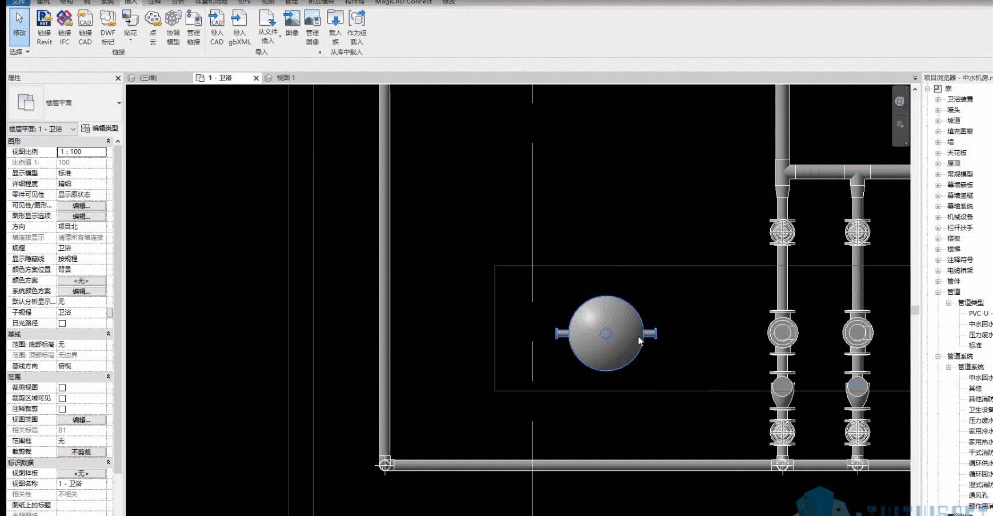The width and height of the screenshot is (993, 516).
Task: Click the 视图比例 1 : 100 field
Action: tap(82, 152)
